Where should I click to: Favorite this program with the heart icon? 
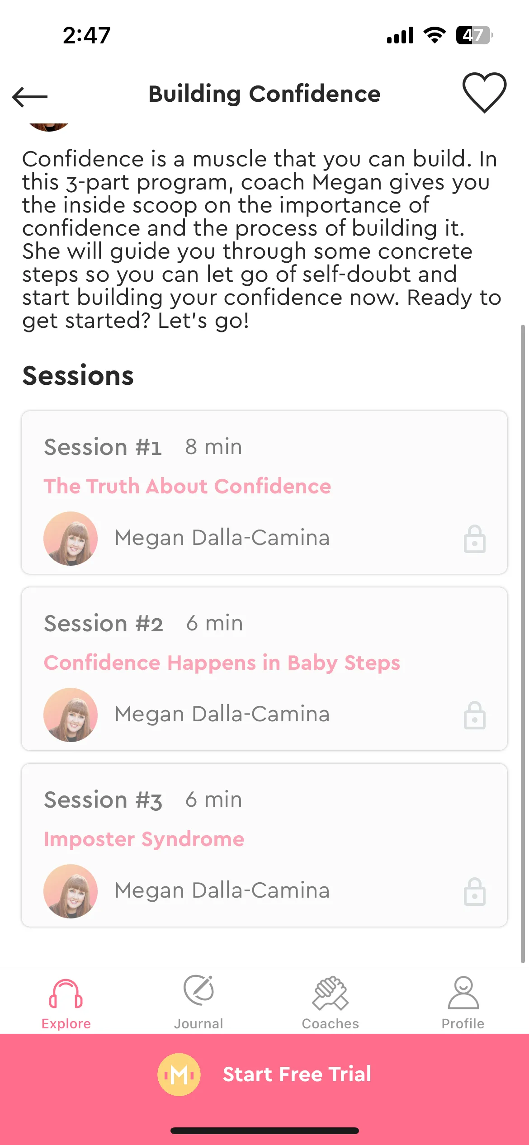[484, 93]
